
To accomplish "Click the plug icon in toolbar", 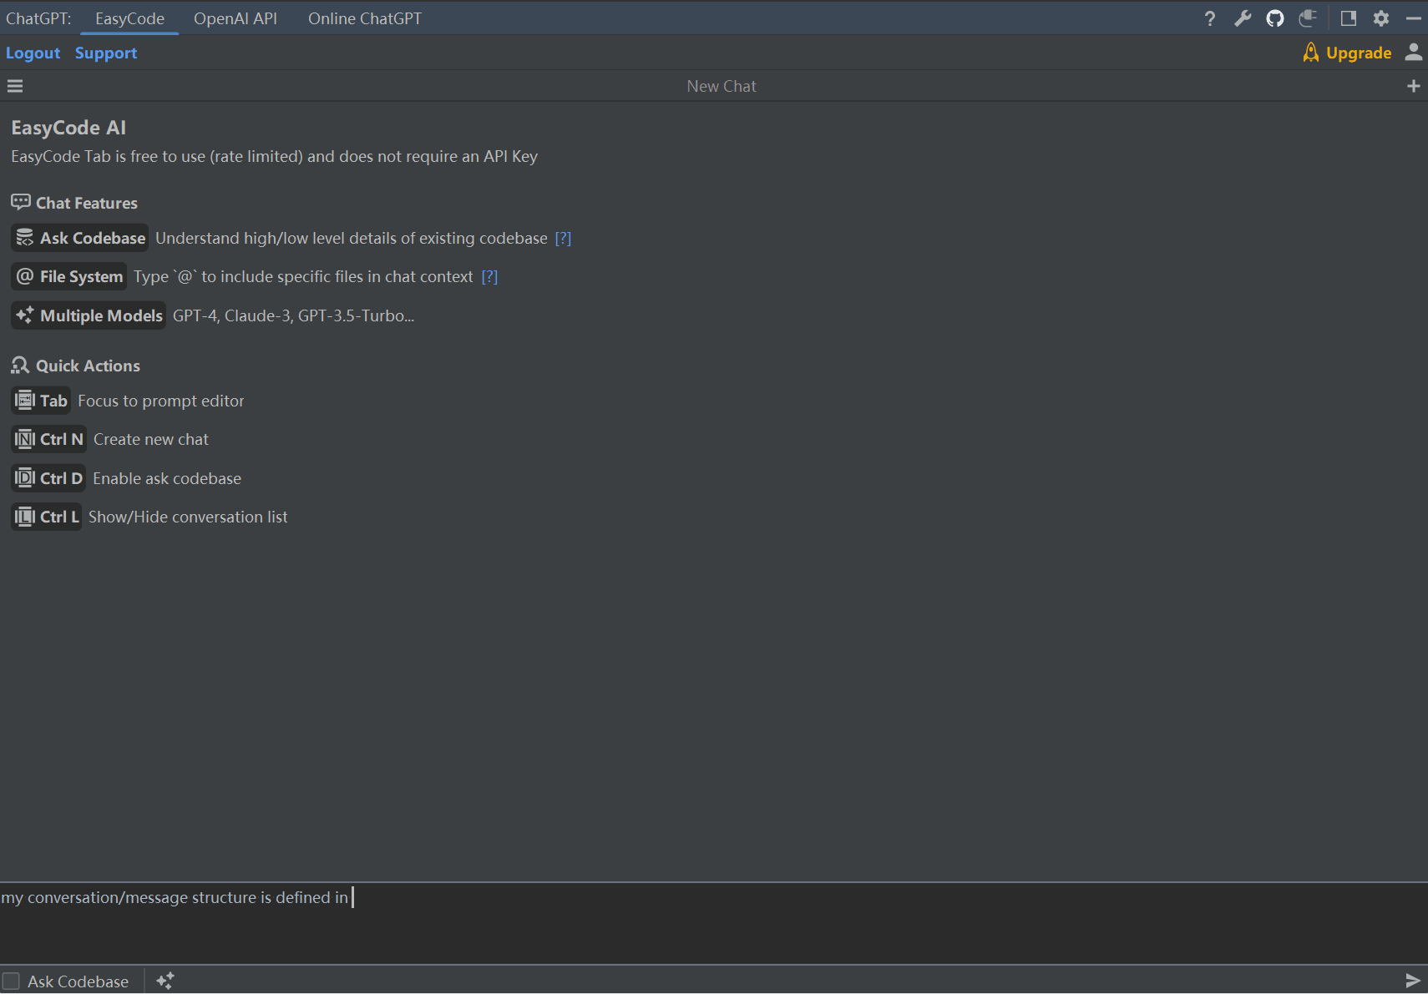I will click(x=1308, y=18).
